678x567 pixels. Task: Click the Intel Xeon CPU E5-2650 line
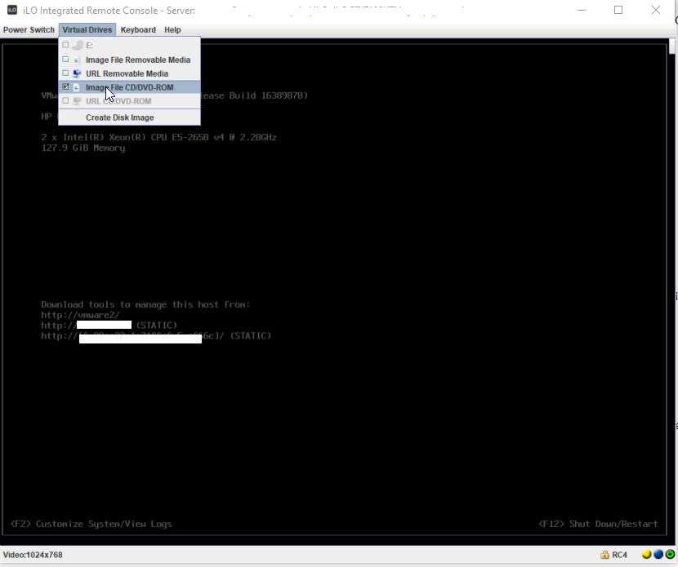(x=158, y=137)
